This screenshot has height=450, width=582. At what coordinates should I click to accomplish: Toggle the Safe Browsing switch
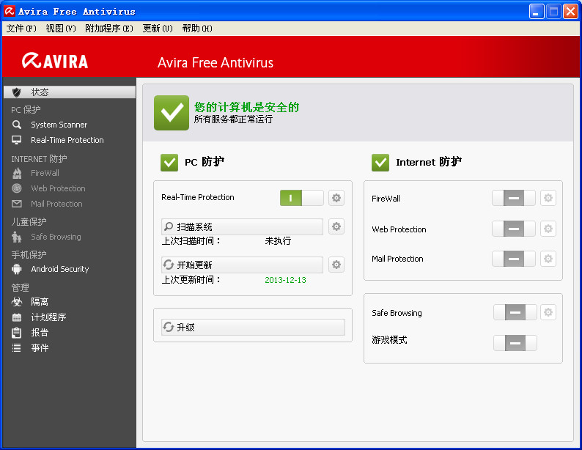[515, 312]
